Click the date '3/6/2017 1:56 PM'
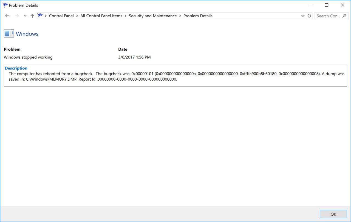The width and height of the screenshot is (351, 222). click(x=134, y=57)
